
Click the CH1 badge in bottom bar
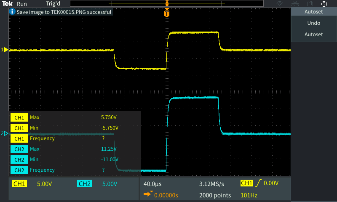click(x=19, y=184)
